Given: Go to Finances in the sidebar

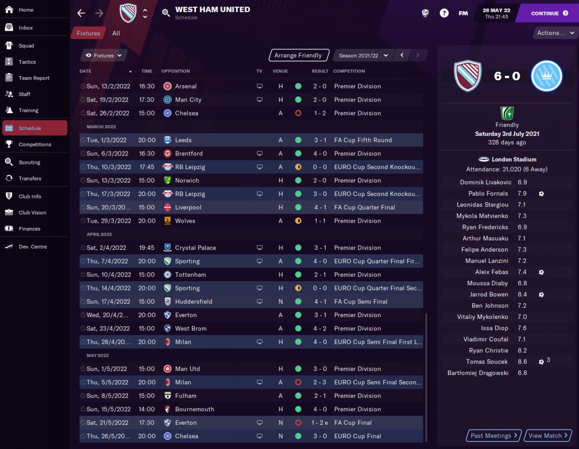Looking at the screenshot, I should tap(29, 229).
